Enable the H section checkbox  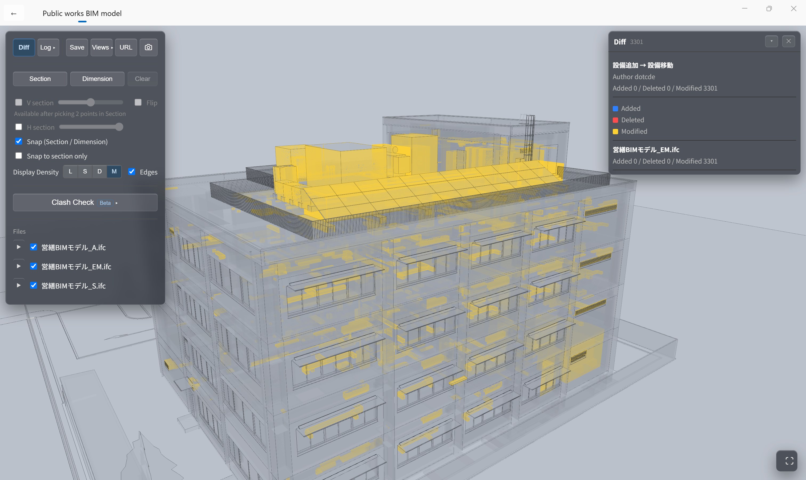[x=19, y=127]
